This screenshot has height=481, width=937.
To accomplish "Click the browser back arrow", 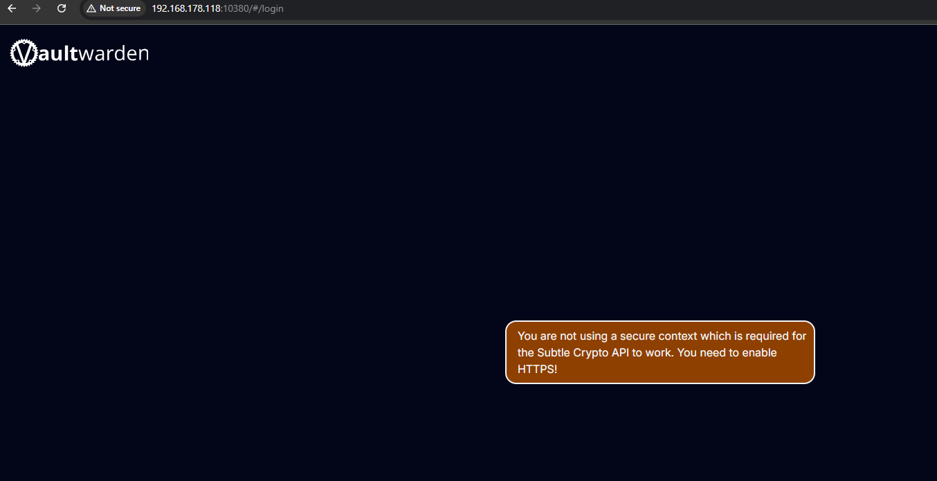I will click(x=12, y=8).
